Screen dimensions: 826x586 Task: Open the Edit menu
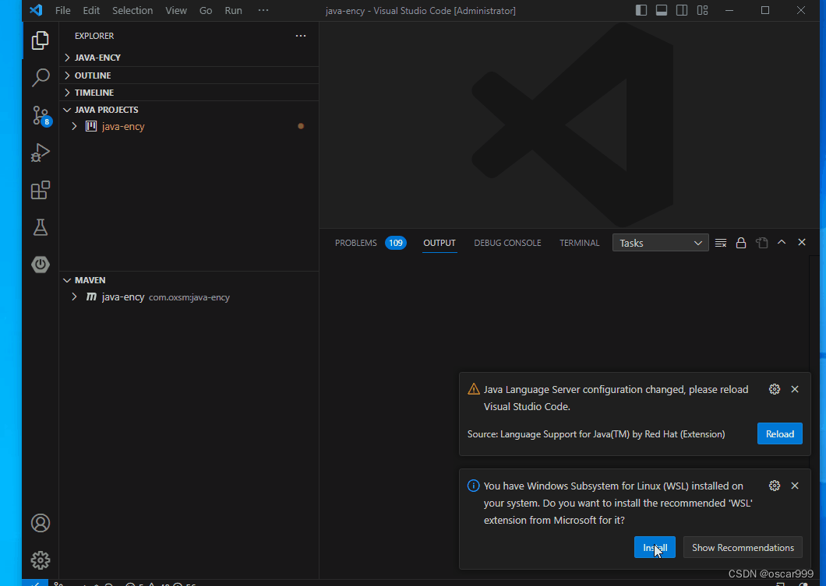(x=91, y=11)
